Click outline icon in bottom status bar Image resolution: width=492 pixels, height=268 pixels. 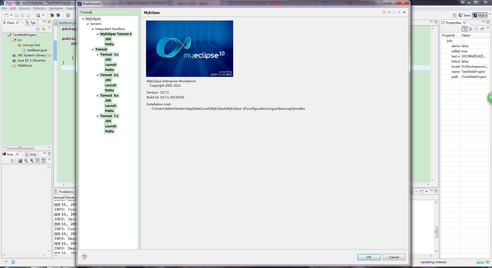click(x=14, y=262)
